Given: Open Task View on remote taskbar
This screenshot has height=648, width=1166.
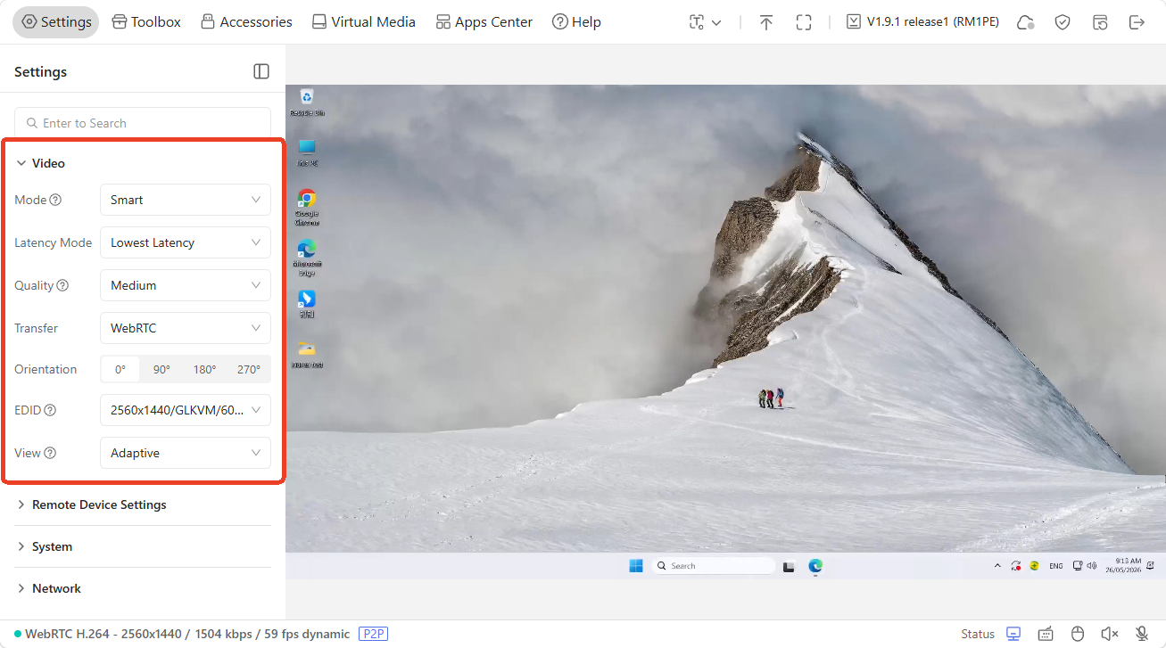Looking at the screenshot, I should coord(789,566).
